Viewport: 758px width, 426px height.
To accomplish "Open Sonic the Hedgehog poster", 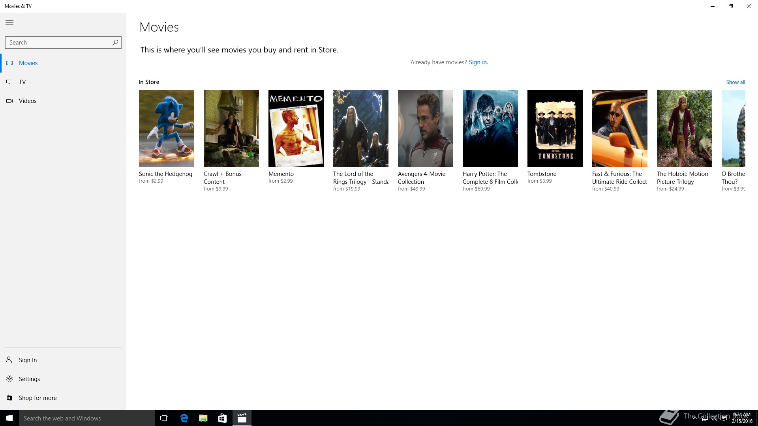I will coord(167,129).
